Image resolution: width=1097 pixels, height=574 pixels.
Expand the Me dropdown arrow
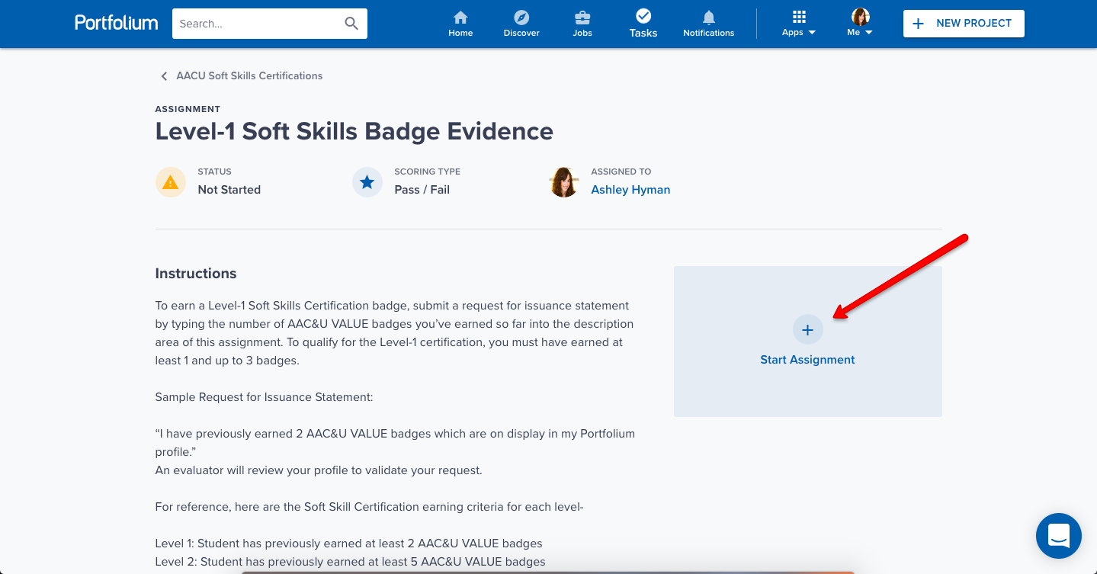point(868,33)
